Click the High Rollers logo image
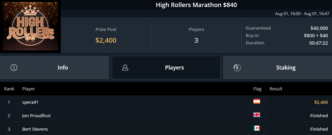The height and width of the screenshot is (135, 332). coord(30,26)
